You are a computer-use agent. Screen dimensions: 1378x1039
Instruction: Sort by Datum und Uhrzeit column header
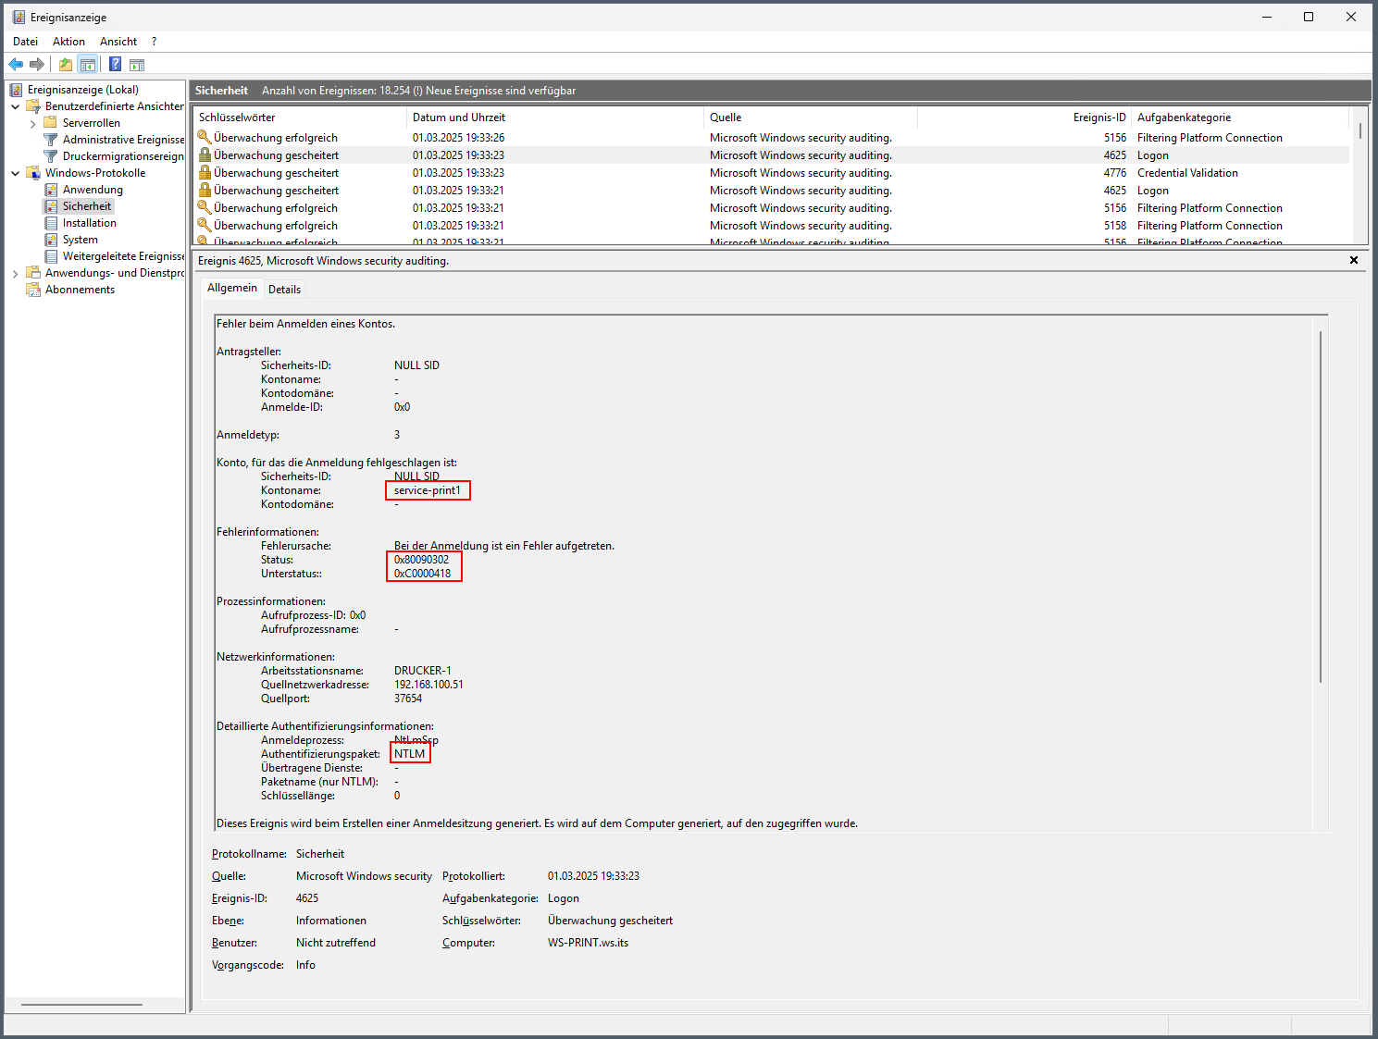(555, 118)
